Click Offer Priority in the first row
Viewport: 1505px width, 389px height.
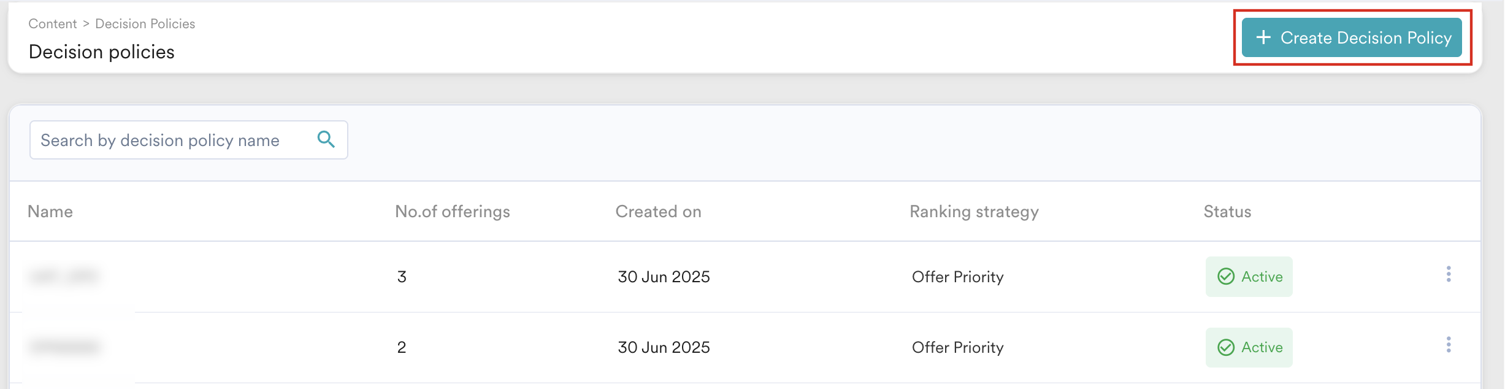click(957, 277)
